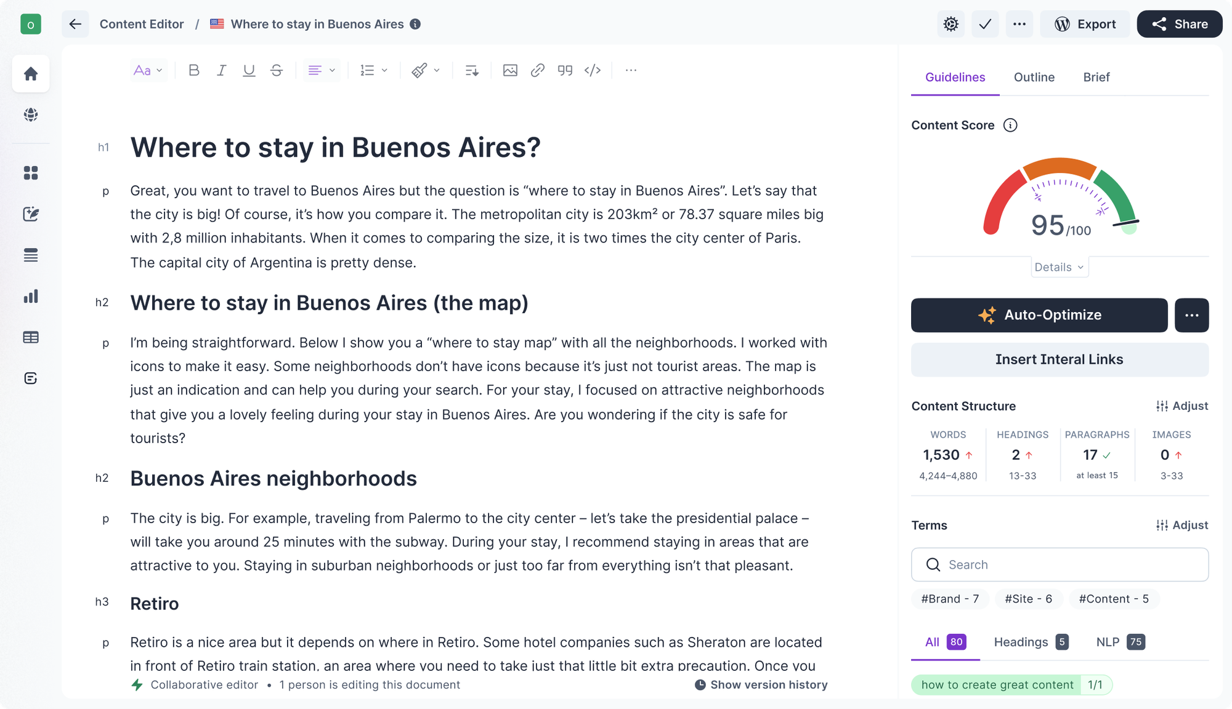Viewport: 1232px width, 709px height.
Task: Toggle bold formatting in the toolbar
Action: pyautogui.click(x=194, y=70)
